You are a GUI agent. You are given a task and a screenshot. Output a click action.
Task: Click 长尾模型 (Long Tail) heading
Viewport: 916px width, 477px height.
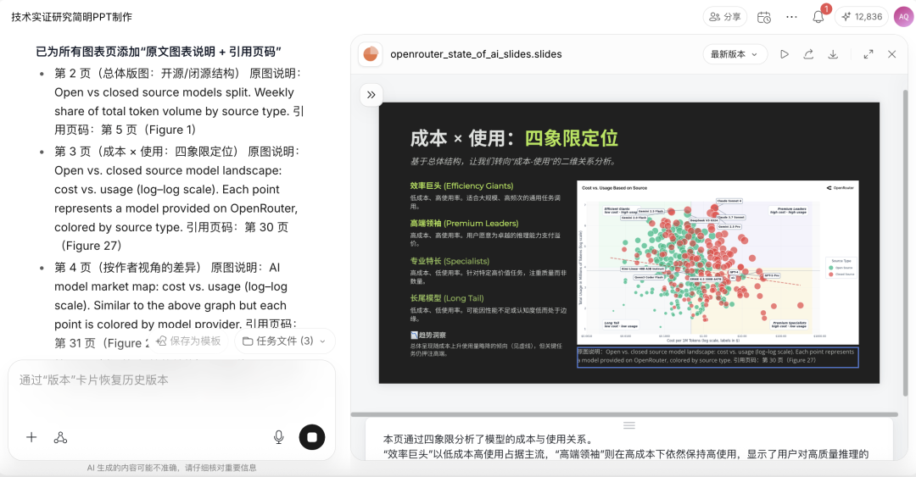(446, 298)
